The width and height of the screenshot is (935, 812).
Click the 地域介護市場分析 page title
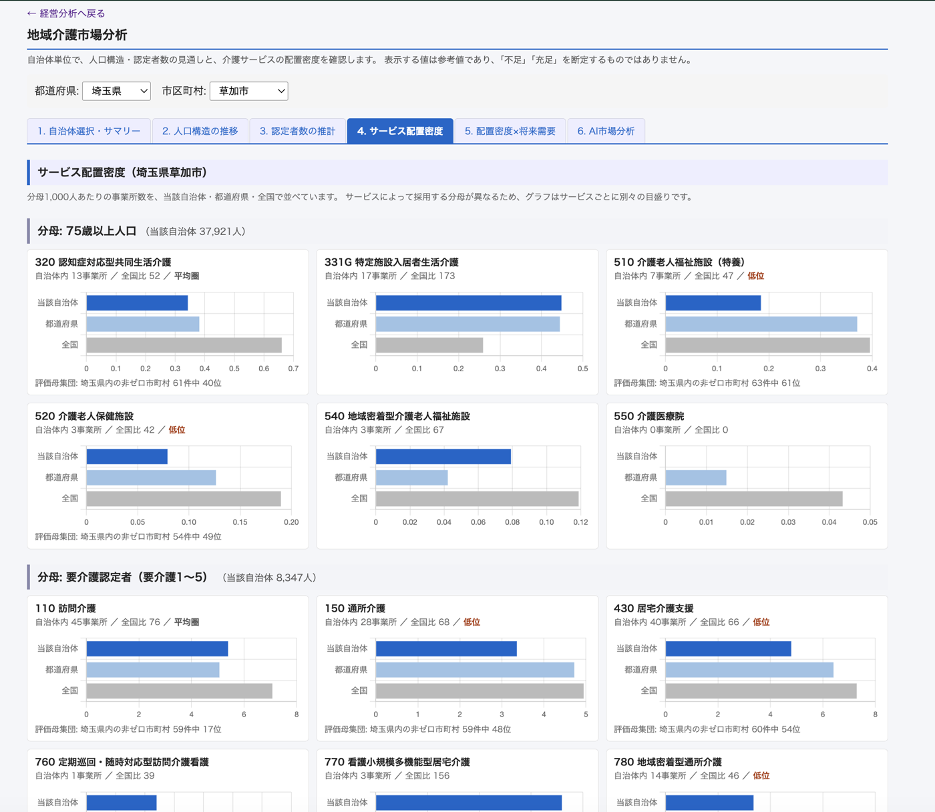point(77,35)
